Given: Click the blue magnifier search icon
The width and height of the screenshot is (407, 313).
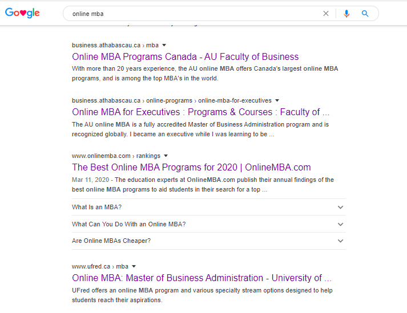Looking at the screenshot, I should tap(365, 14).
